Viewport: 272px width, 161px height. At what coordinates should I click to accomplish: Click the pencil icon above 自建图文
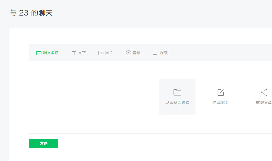pos(220,92)
